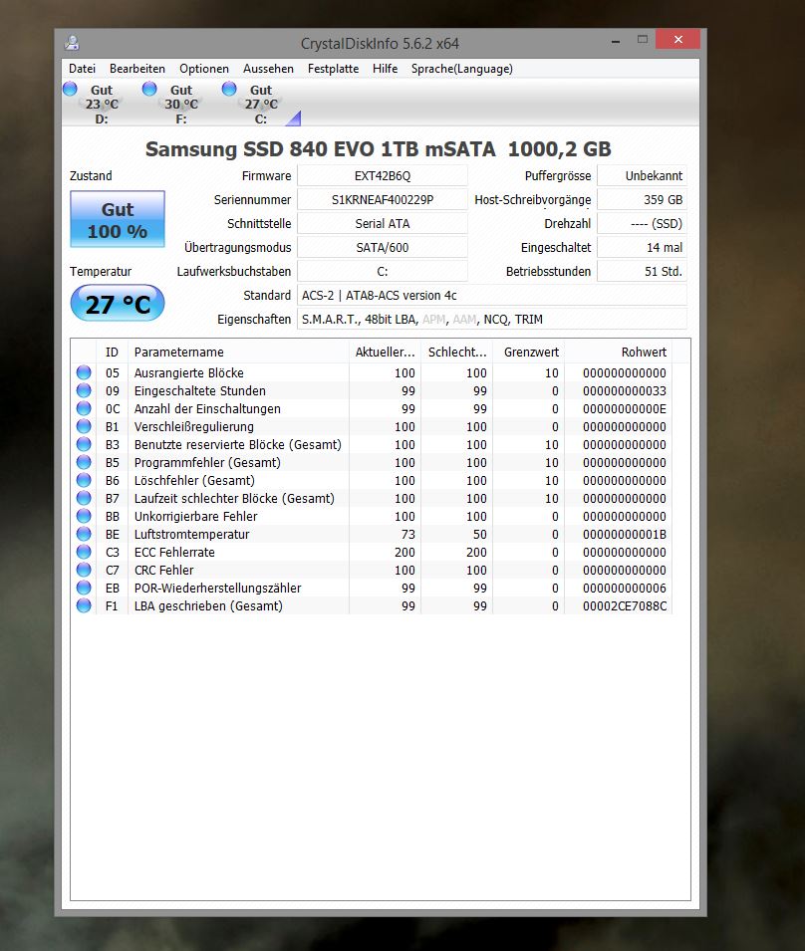Click the Parametername column header
The width and height of the screenshot is (805, 951).
click(x=238, y=352)
